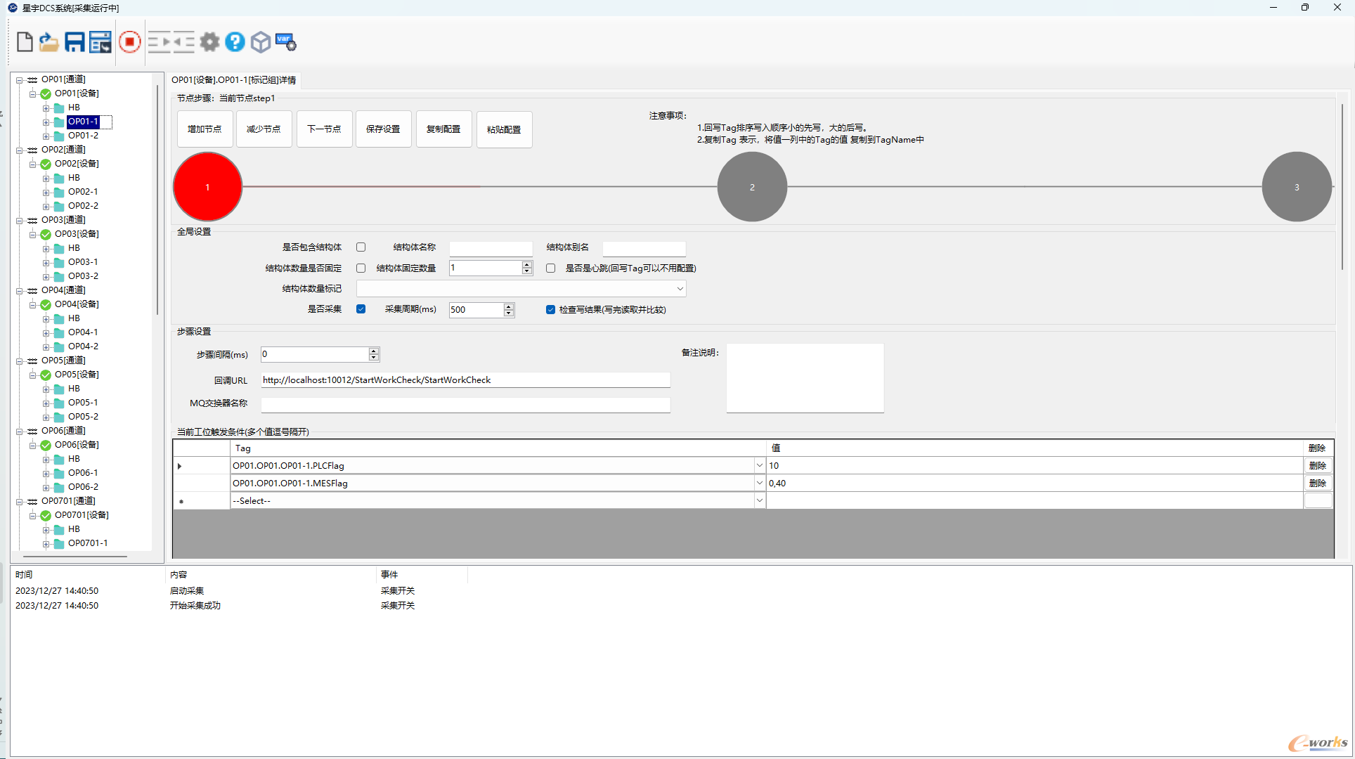This screenshot has width=1355, height=759.
Task: Click 时间 log column header
Action: click(24, 575)
